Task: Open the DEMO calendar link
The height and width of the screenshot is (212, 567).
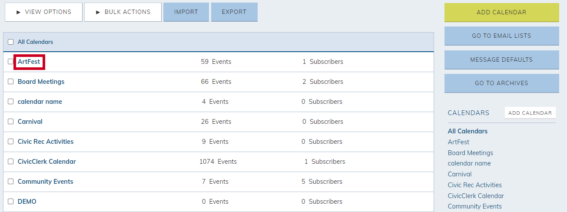Action: point(27,202)
